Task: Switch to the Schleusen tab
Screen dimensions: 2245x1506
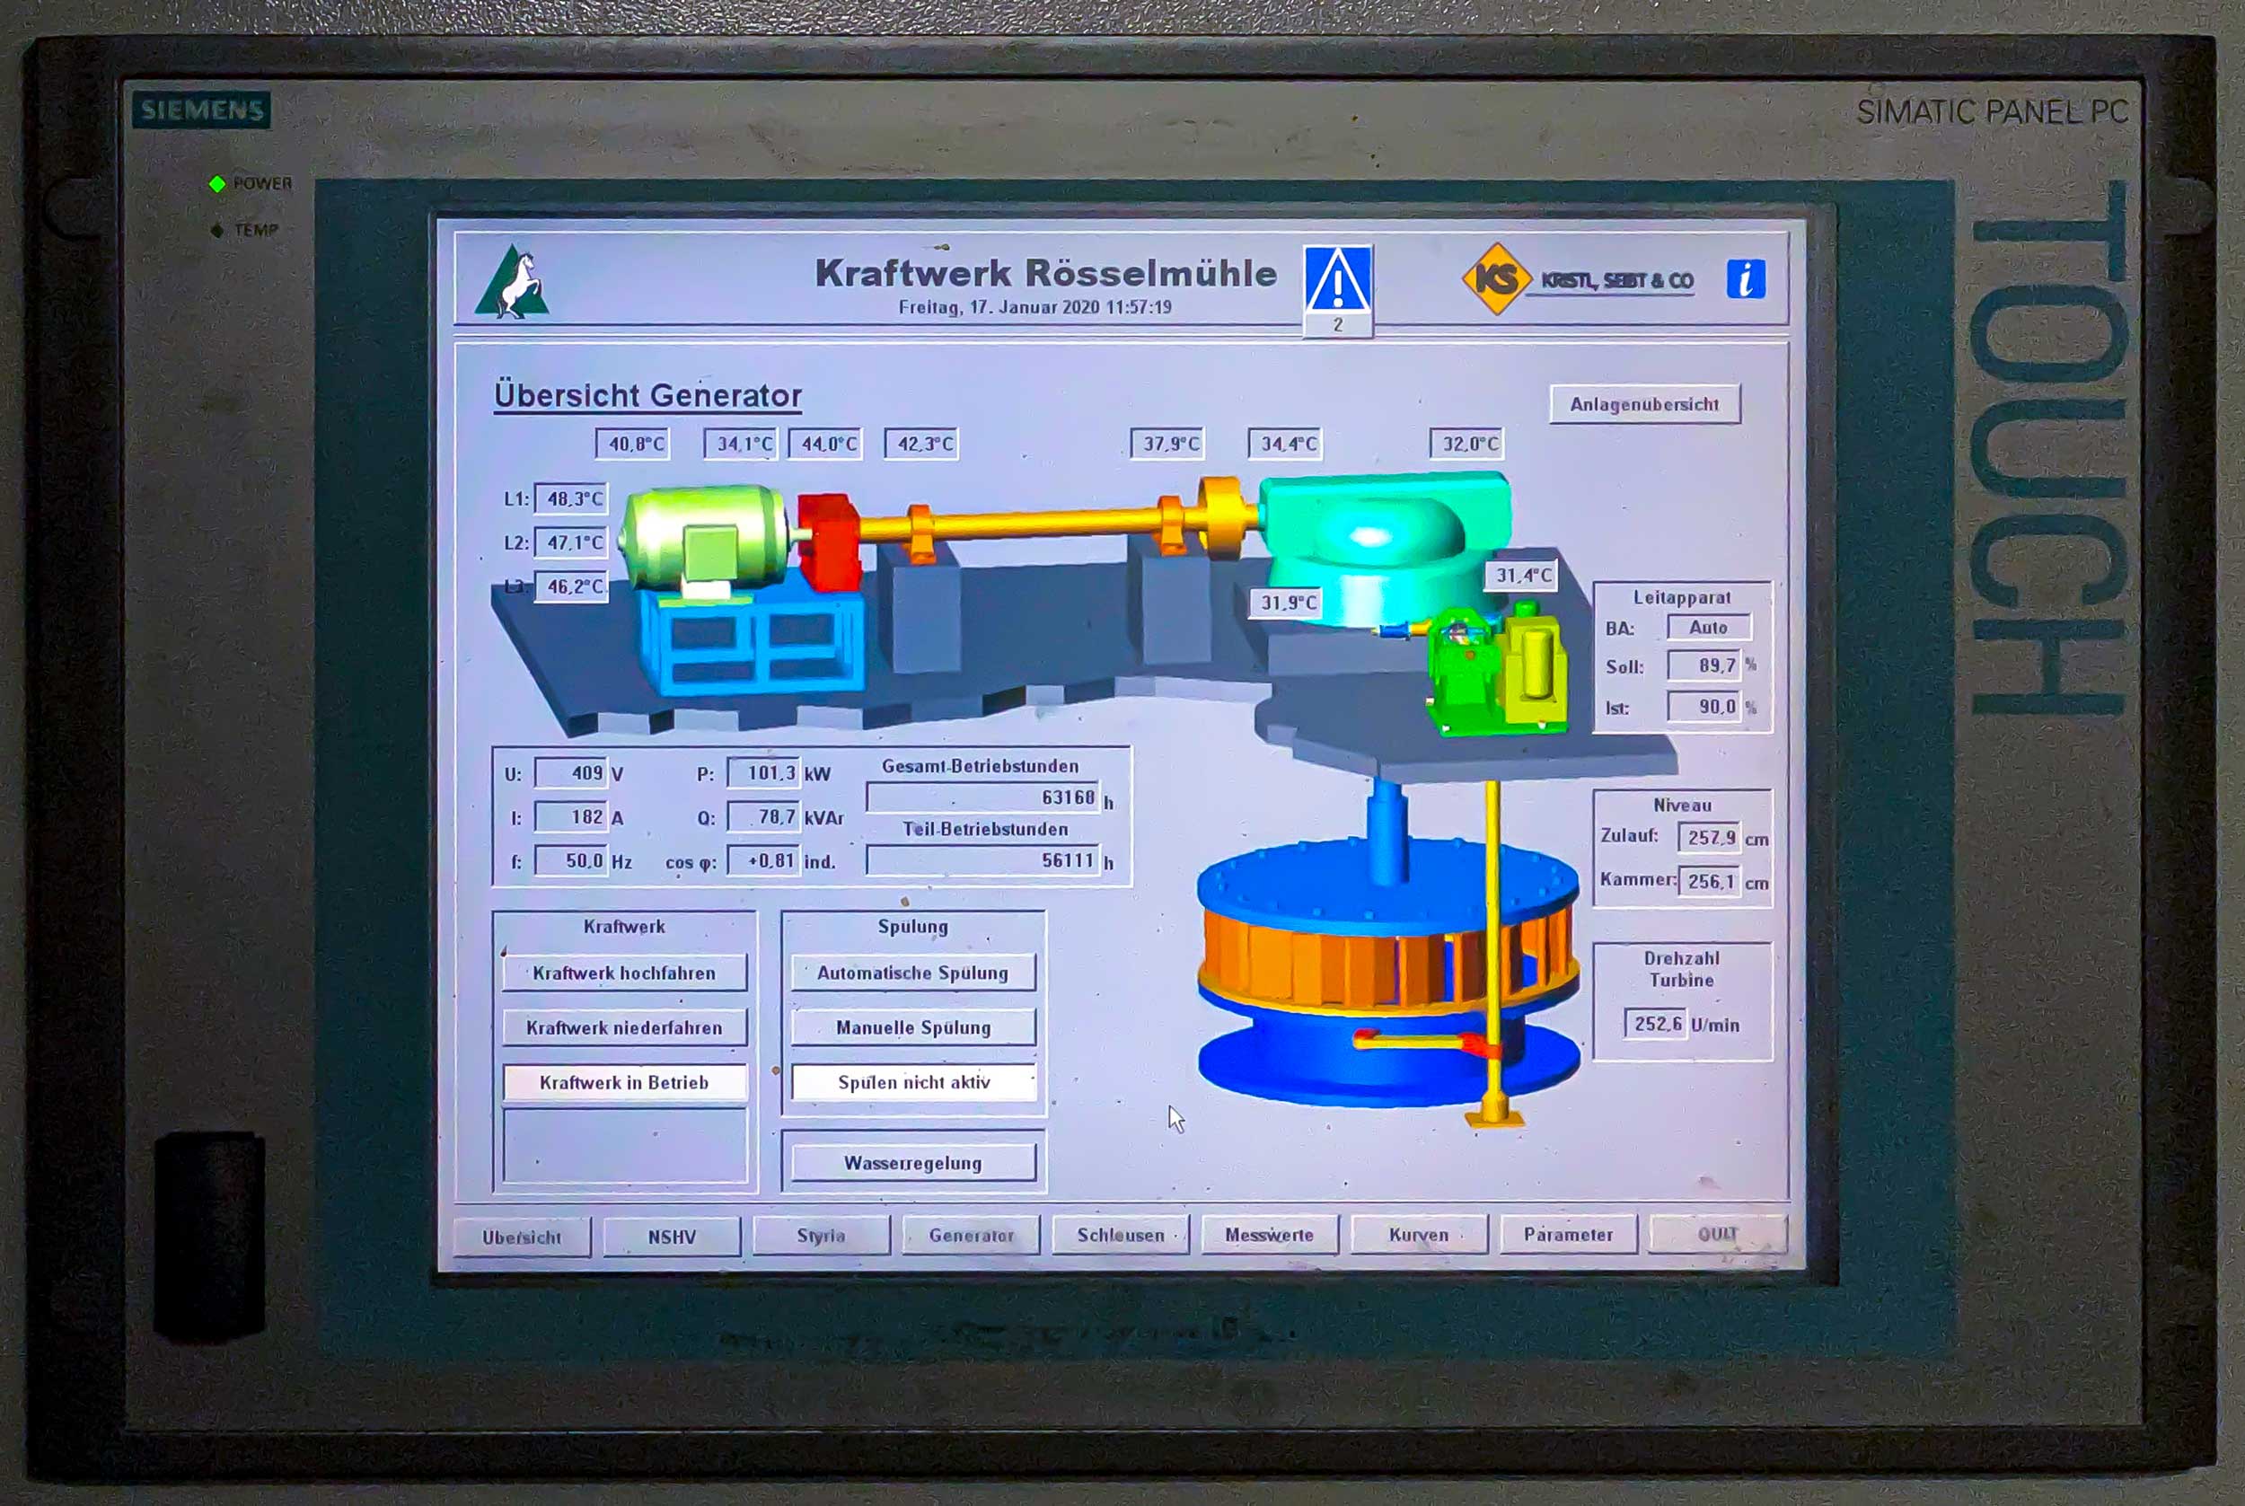Action: coord(1120,1235)
